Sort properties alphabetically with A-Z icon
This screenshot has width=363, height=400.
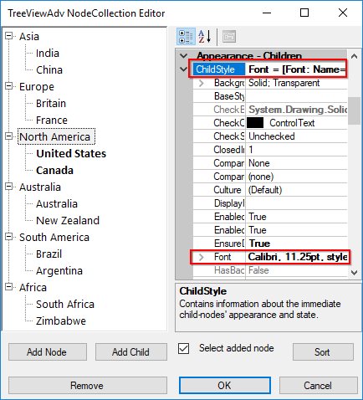pos(205,37)
